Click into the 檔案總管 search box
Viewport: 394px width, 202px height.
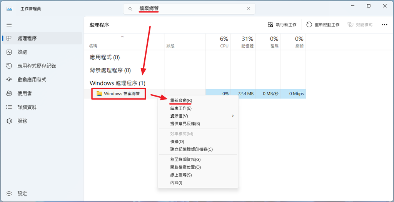point(189,9)
